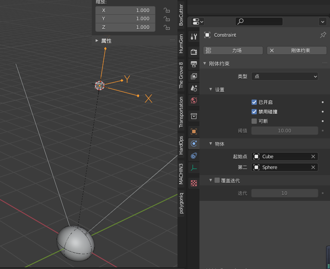Toggle the 禁用碰撞 checkbox
Viewport: 330px width, 269px height.
tap(254, 112)
